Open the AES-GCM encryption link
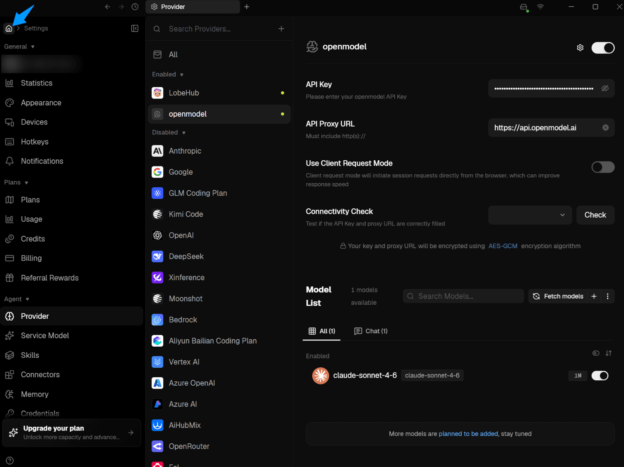Image resolution: width=624 pixels, height=467 pixels. (503, 246)
